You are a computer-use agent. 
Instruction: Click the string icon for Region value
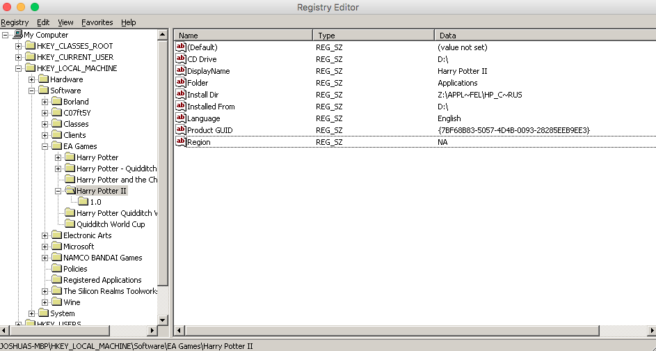181,141
